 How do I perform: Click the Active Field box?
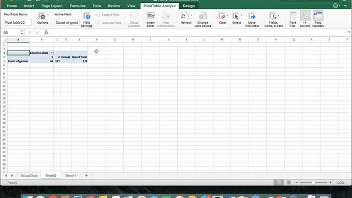[67, 23]
